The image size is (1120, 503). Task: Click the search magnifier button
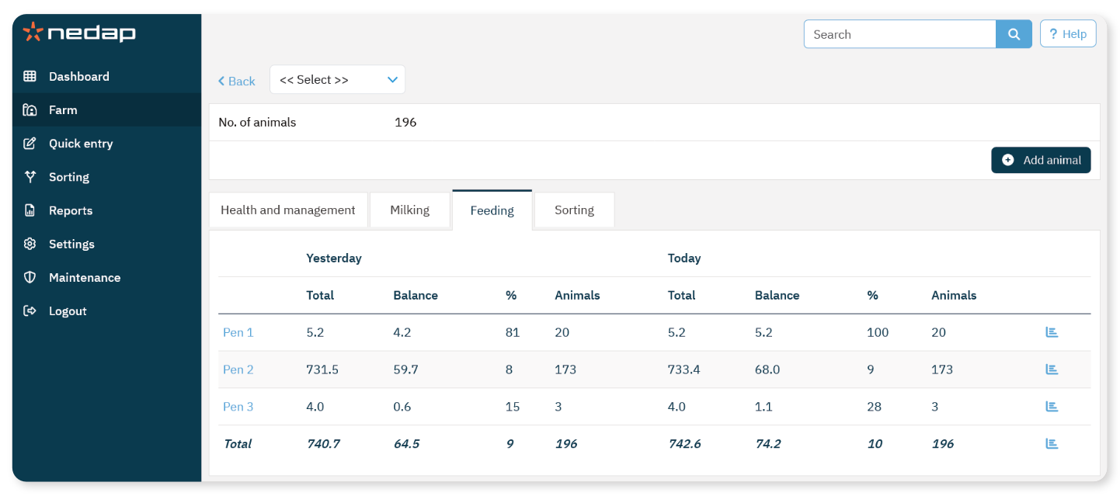coord(1014,34)
